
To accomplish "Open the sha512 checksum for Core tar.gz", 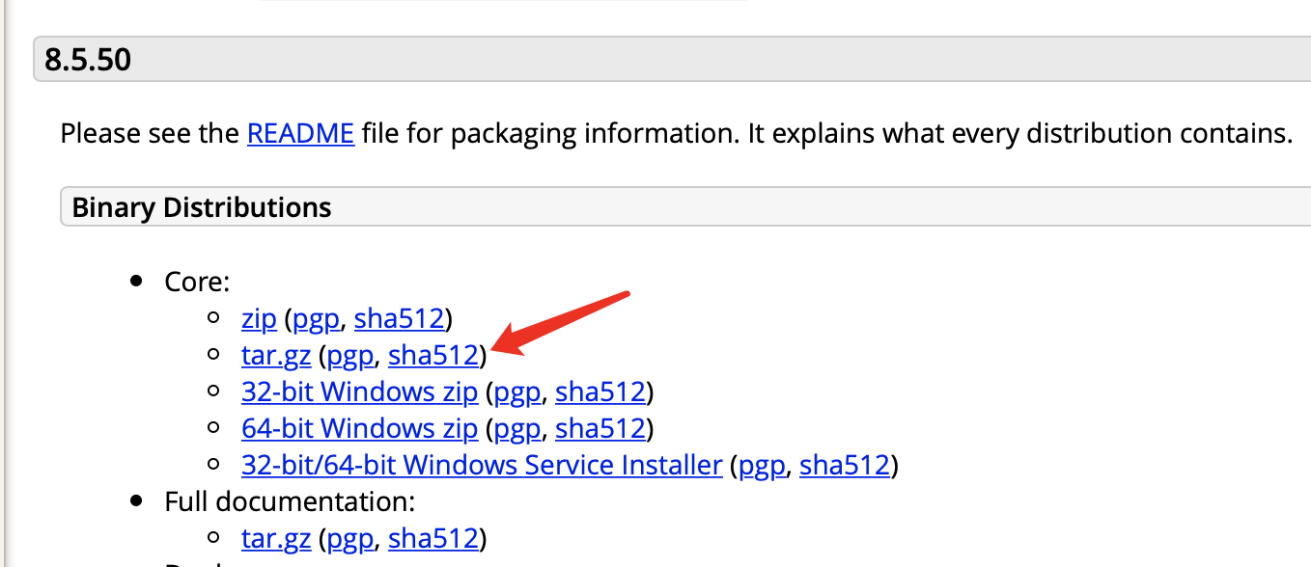I will 432,356.
